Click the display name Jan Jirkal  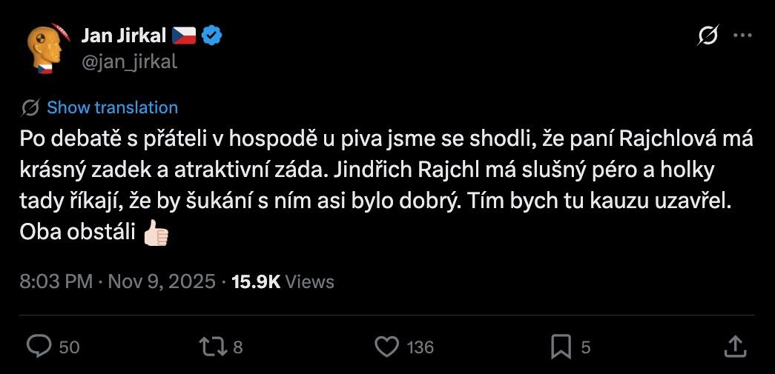124,35
